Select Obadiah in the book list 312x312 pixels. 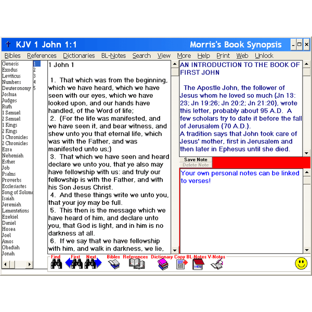[x=11, y=248]
